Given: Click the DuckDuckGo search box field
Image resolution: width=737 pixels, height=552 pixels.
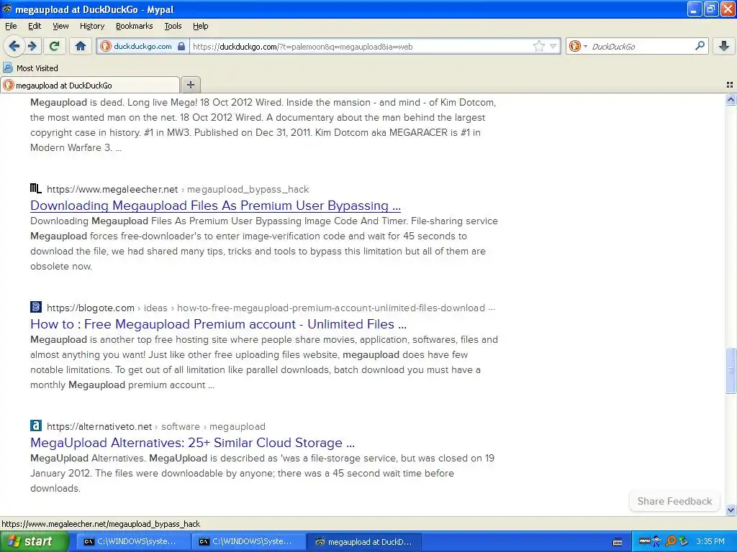Looking at the screenshot, I should (641, 47).
